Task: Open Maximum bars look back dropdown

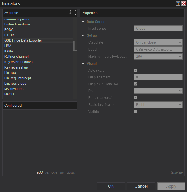Action: coord(158,57)
